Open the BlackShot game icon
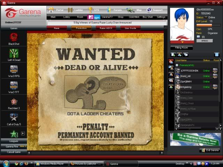Viewport: 223px width, 167px height. click(x=14, y=37)
